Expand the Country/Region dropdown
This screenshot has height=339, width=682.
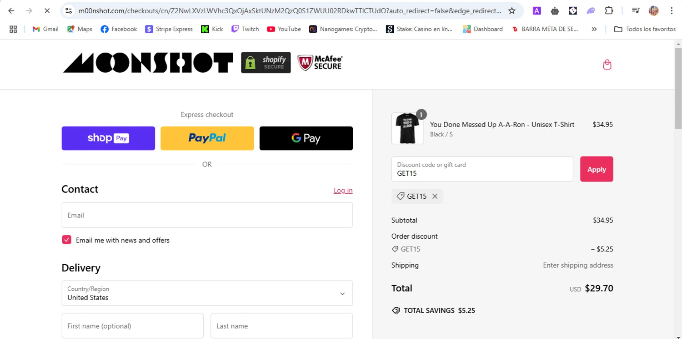(x=207, y=293)
